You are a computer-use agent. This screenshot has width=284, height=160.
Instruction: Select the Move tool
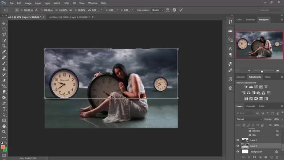(4, 23)
